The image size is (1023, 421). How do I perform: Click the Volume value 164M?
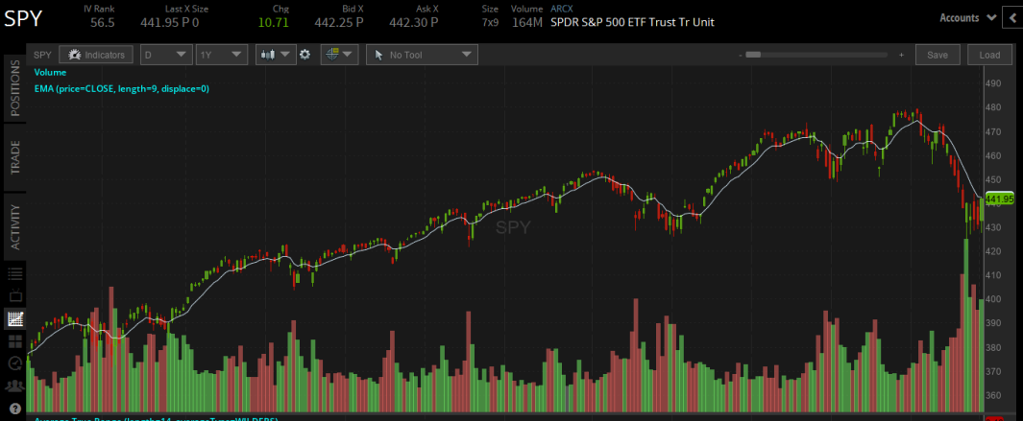527,22
